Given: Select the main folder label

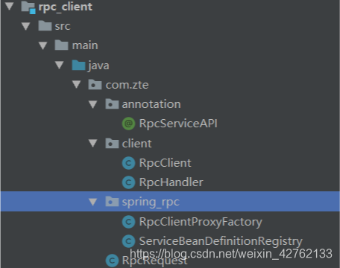Looking at the screenshot, I should [85, 45].
